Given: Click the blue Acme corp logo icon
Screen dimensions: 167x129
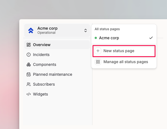Looking at the screenshot, I should pyautogui.click(x=31, y=30).
